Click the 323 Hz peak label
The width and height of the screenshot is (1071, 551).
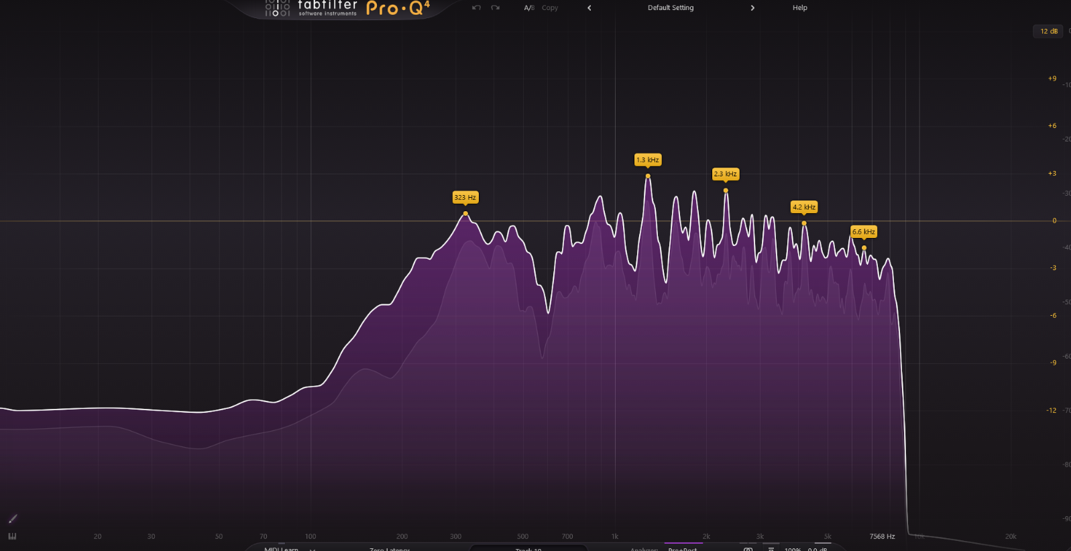point(465,197)
